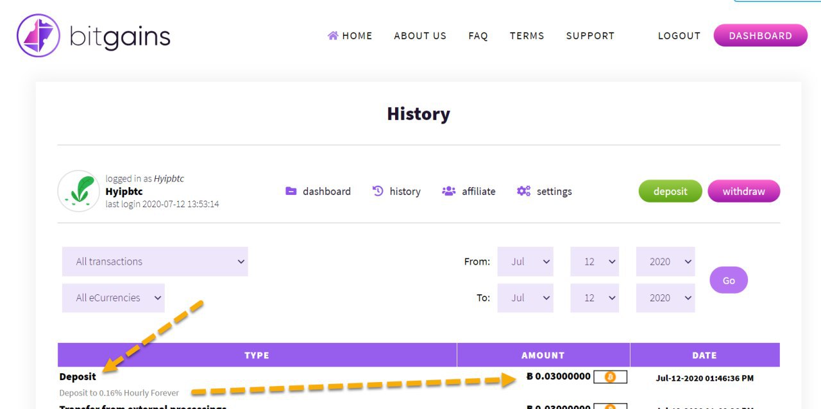
Task: Open the From day dropdown
Action: (595, 262)
